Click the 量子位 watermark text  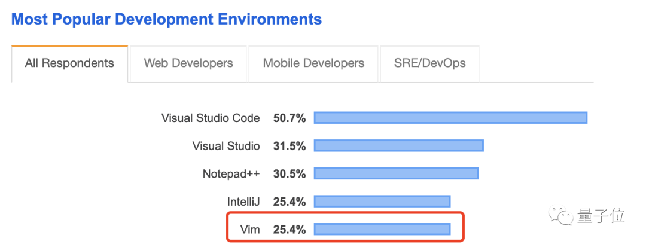coord(601,216)
